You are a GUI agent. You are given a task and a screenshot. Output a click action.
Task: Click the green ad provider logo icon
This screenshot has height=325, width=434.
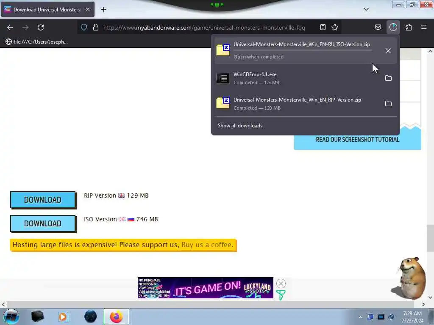point(281,295)
